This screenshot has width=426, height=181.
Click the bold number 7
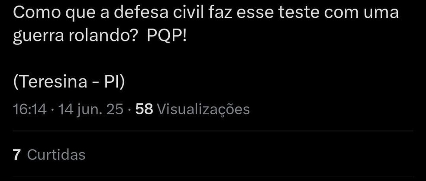(x=16, y=155)
